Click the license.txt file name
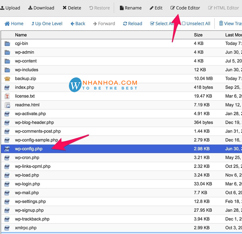Viewport: 242px width, 234px height. coord(25,96)
